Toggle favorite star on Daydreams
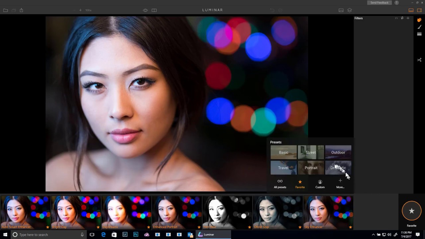Screen dimensions: 425x239 (148, 227)
